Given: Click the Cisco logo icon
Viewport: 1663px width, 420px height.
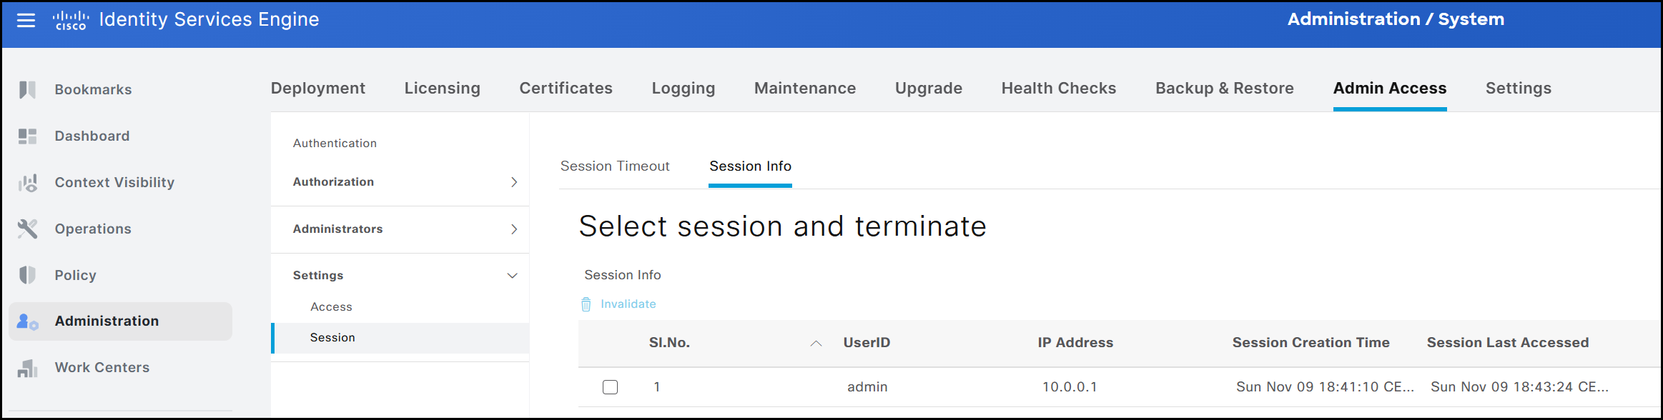Looking at the screenshot, I should pyautogui.click(x=71, y=20).
